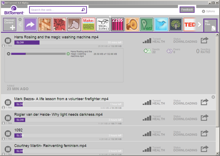This screenshot has width=220, height=156.
Task: Open the tree channel icon
Action: click(x=176, y=24)
